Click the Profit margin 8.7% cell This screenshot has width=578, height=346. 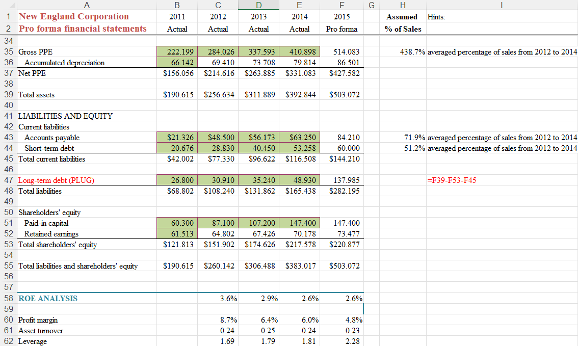click(218, 320)
